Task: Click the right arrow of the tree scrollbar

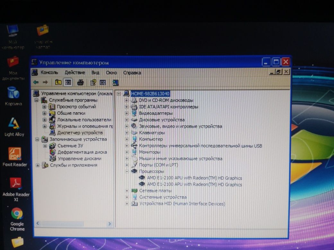Action: coord(110,224)
